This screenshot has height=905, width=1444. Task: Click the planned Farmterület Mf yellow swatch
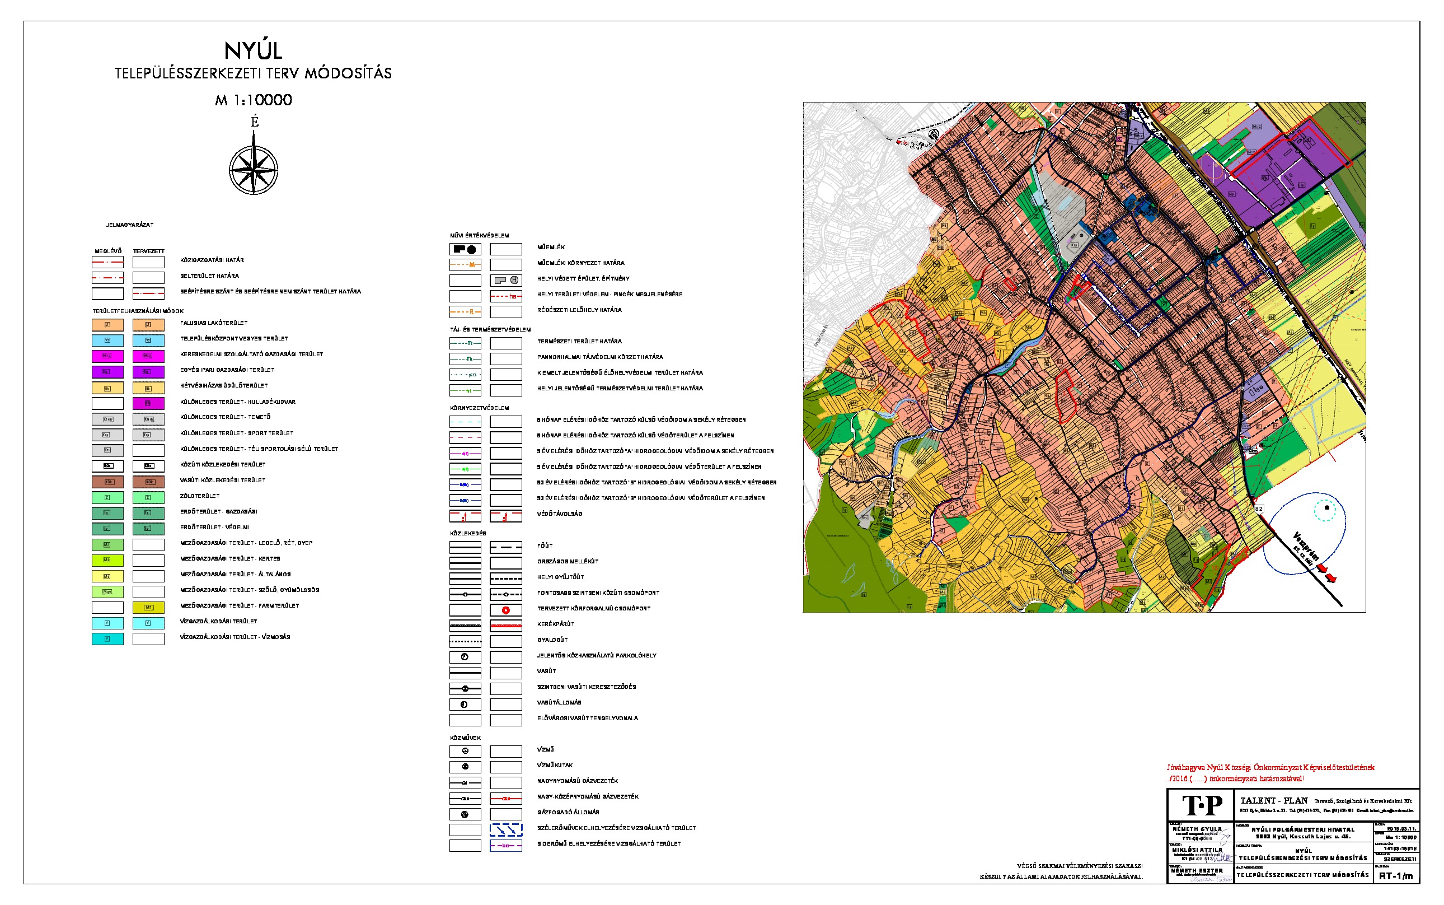pyautogui.click(x=148, y=608)
